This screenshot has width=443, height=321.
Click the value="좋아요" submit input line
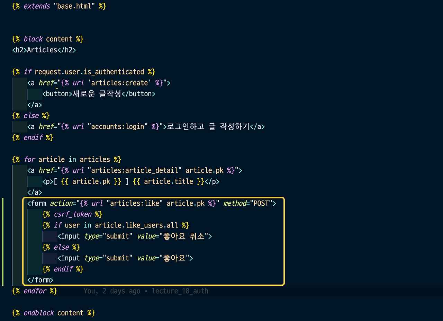pos(125,258)
